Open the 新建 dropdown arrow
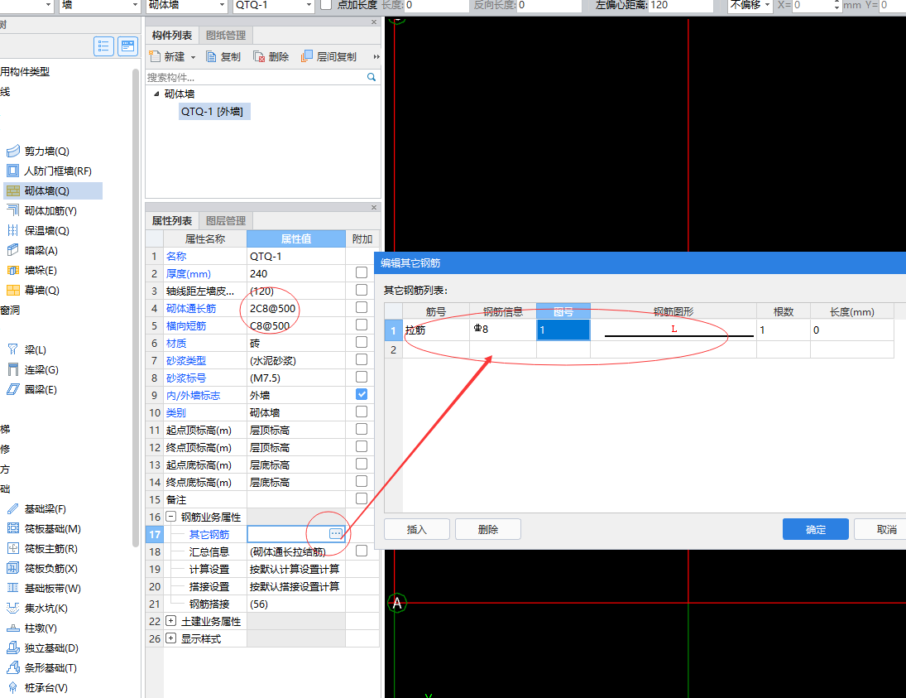Image resolution: width=906 pixels, height=698 pixels. [193, 57]
